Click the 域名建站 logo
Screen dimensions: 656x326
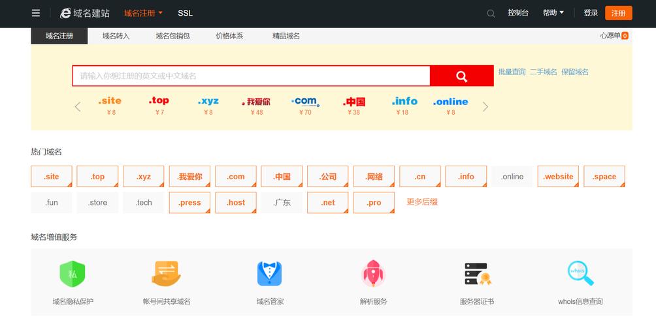pos(85,13)
